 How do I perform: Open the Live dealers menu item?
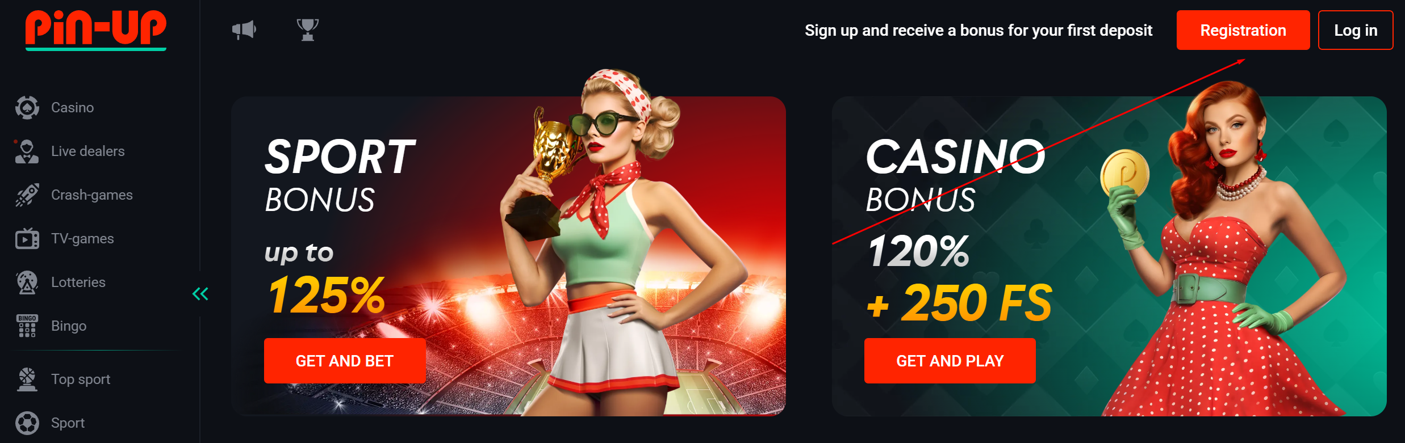tap(87, 151)
